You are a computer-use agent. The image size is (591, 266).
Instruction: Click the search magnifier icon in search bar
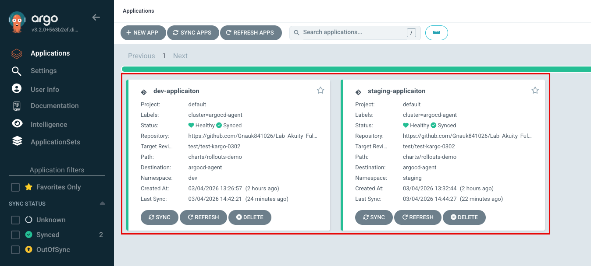(296, 32)
